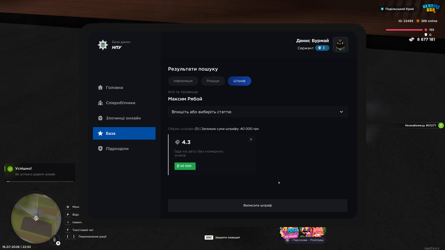Click the green success checkmark icon

10,169
